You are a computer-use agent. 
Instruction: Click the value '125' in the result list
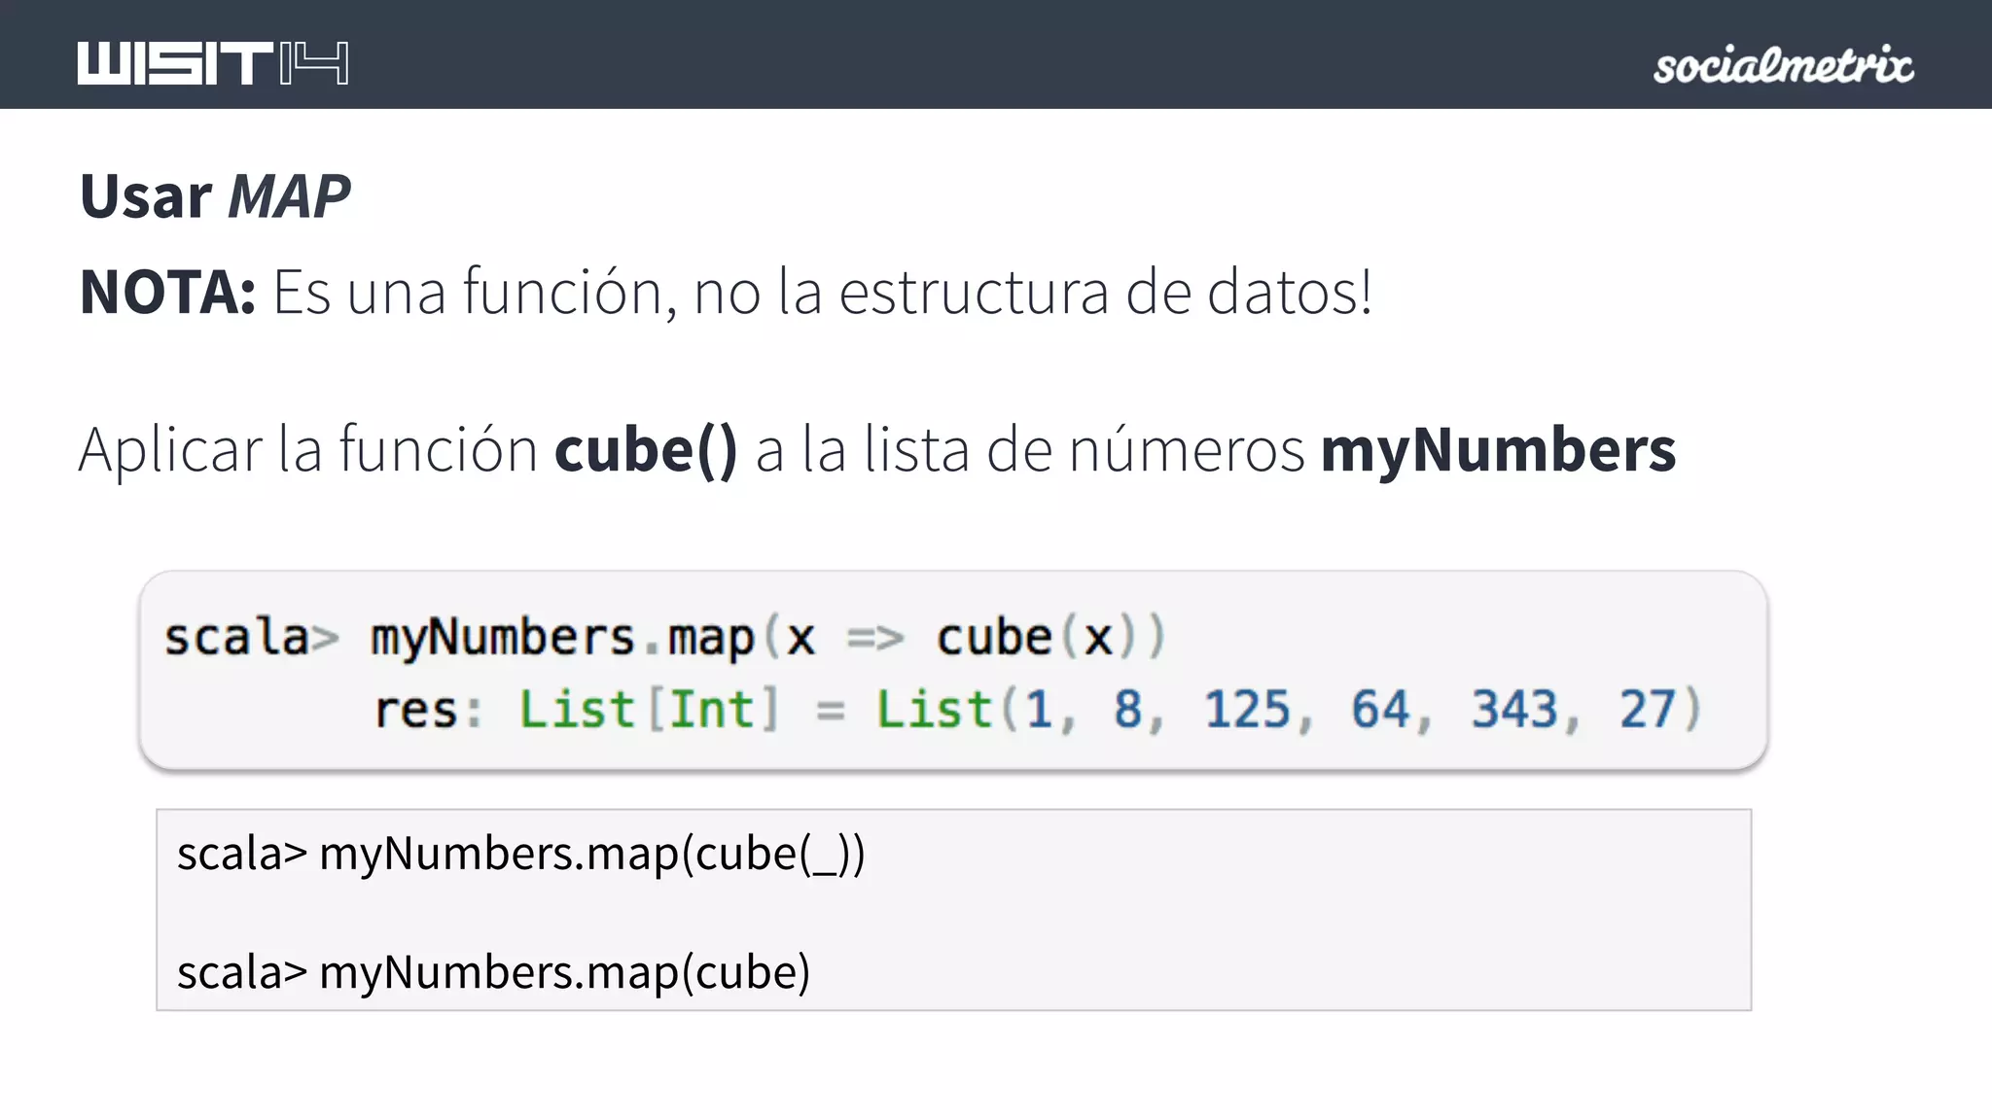click(x=1248, y=709)
